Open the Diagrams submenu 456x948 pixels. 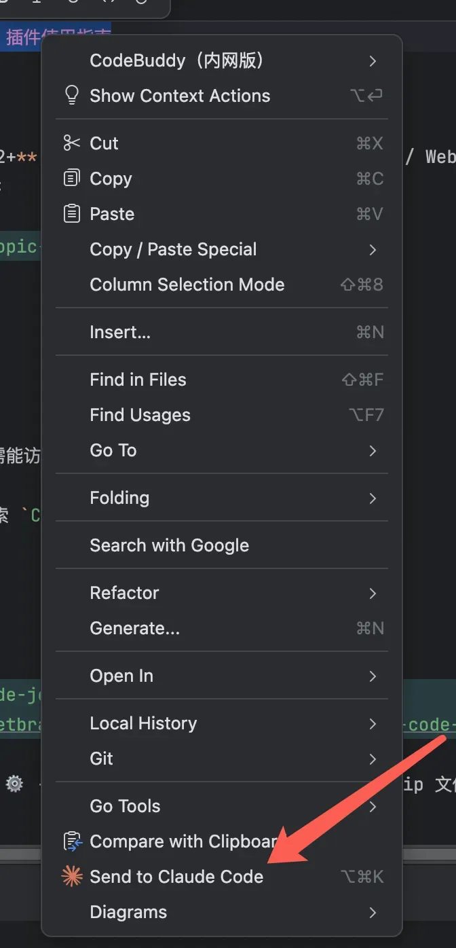(222, 912)
